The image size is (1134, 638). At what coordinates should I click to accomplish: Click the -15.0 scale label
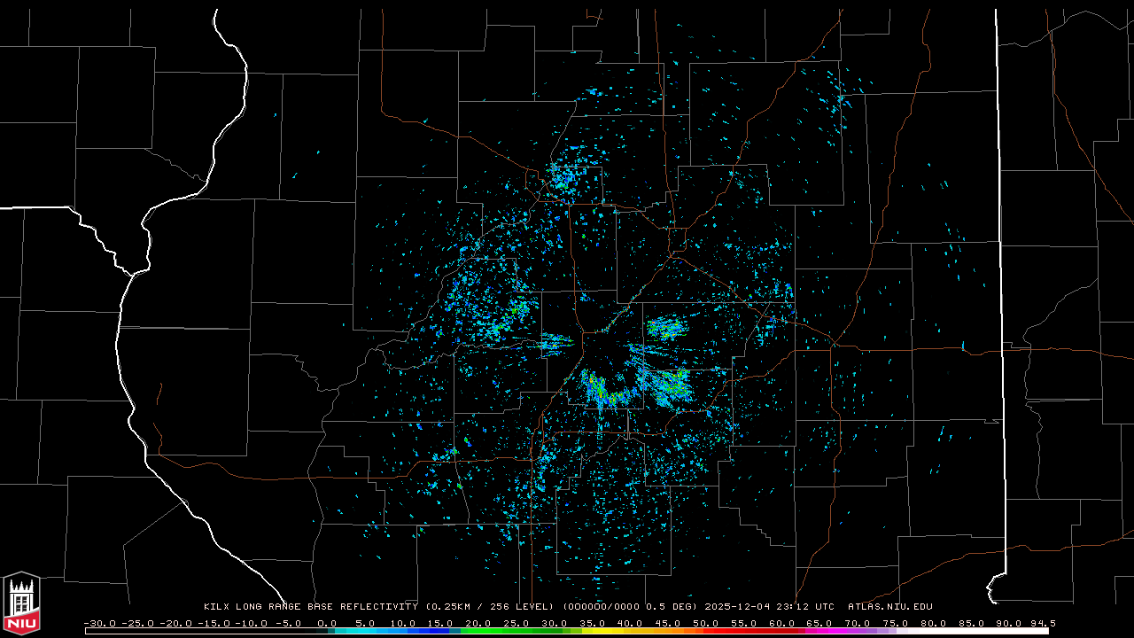(x=214, y=624)
